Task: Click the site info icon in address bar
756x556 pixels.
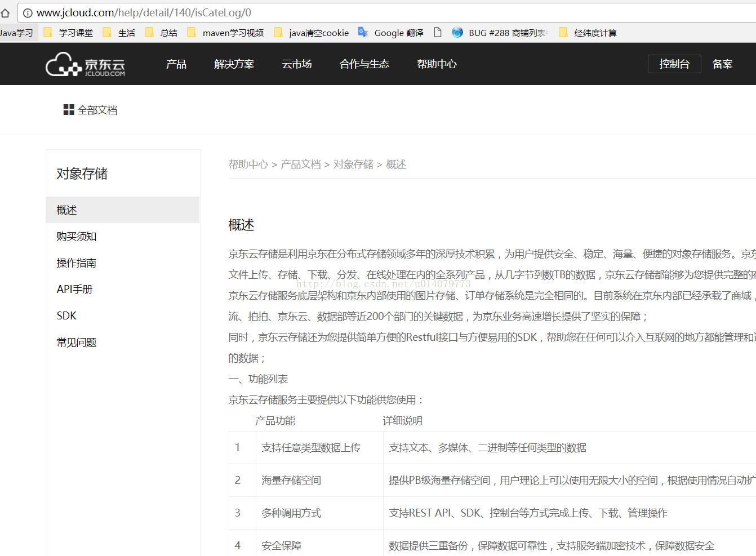Action: coord(28,13)
